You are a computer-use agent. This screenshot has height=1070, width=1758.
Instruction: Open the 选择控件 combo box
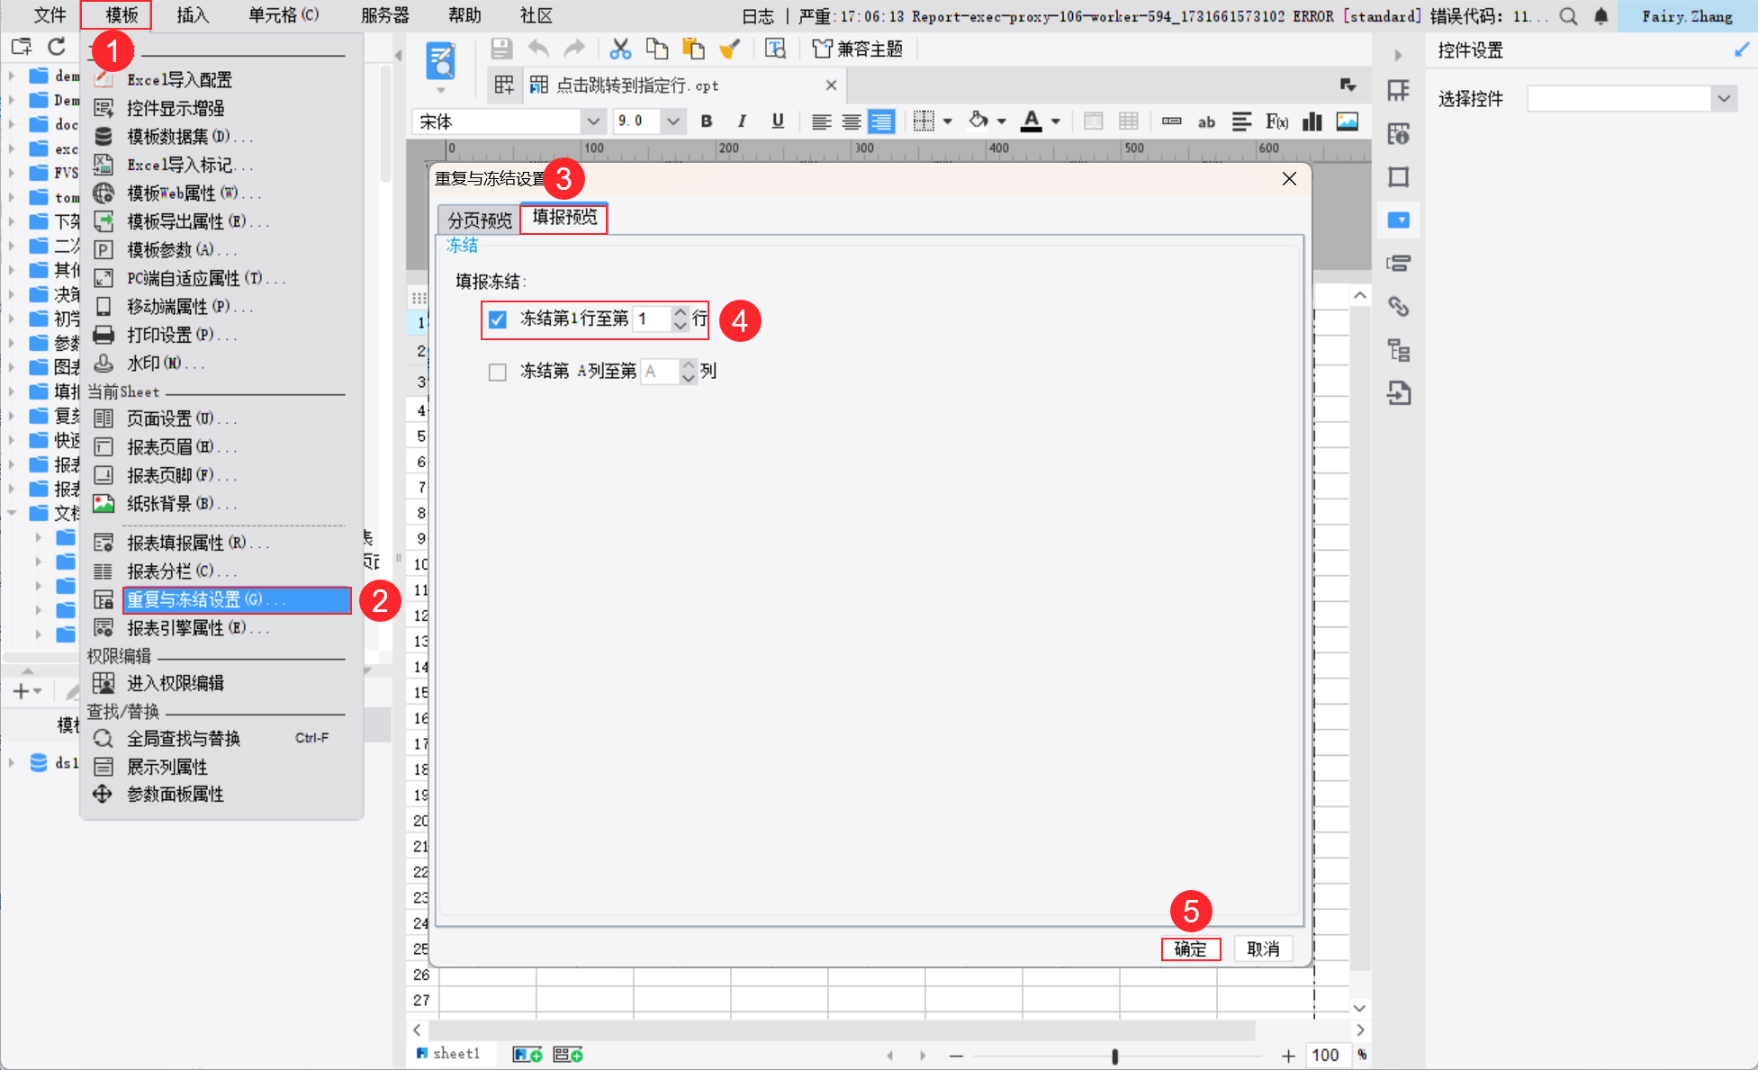[x=1723, y=99]
